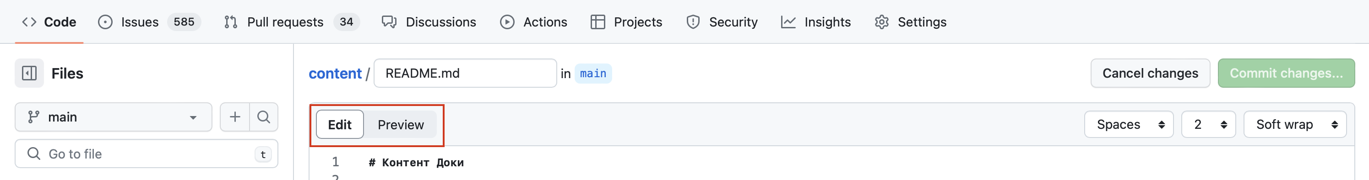The width and height of the screenshot is (1369, 180).
Task: Open Soft wrap mode dropdown
Action: (1295, 125)
